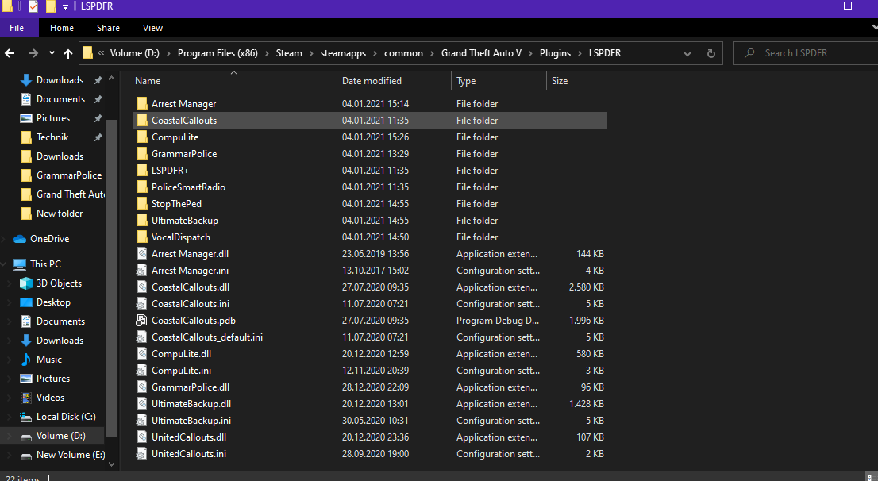Click the Back navigation arrow
The image size is (878, 481).
10,53
